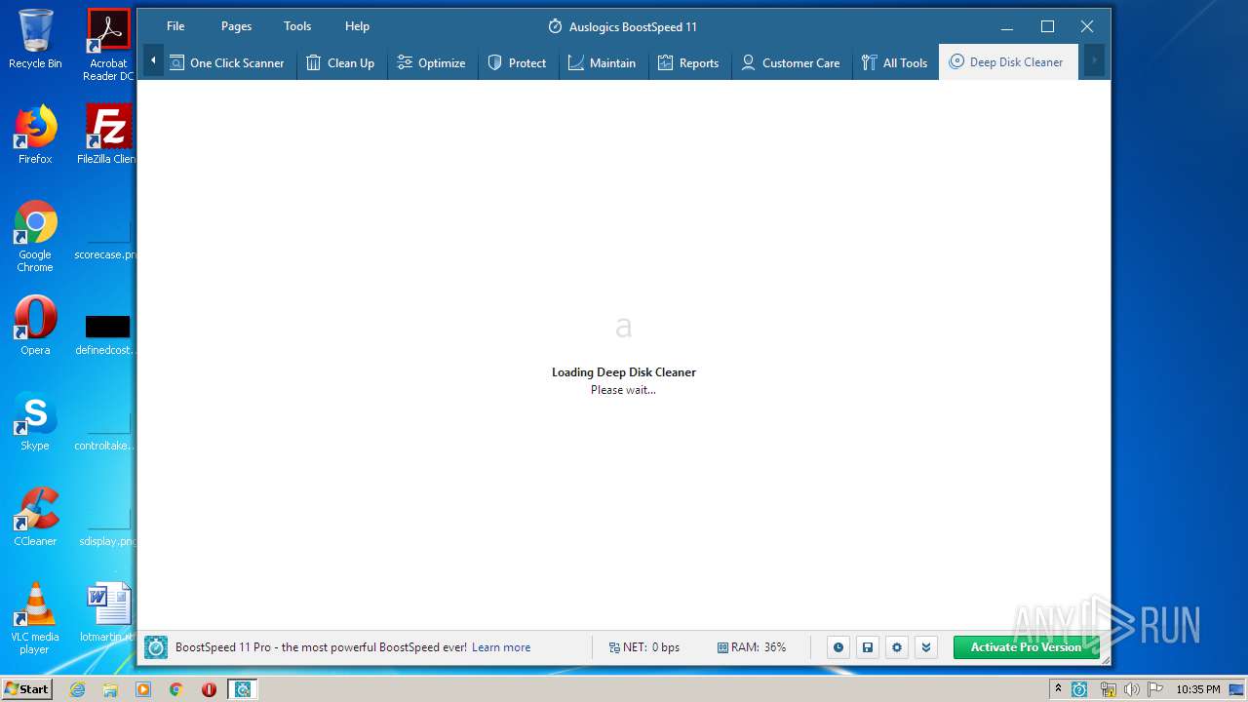Viewport: 1248px width, 702px height.
Task: Open VLC media player shortcut
Action: point(35,618)
